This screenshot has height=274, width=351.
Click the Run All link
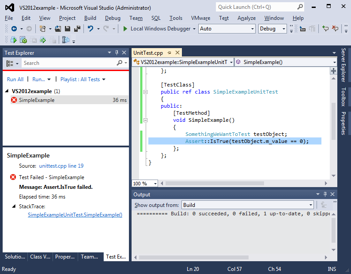(x=15, y=79)
